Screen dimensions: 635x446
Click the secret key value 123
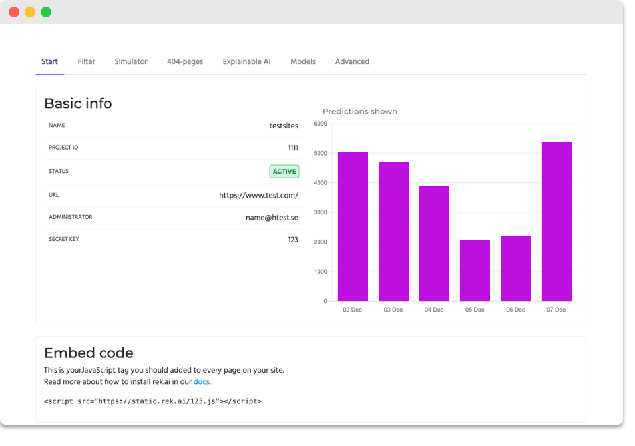(x=292, y=240)
